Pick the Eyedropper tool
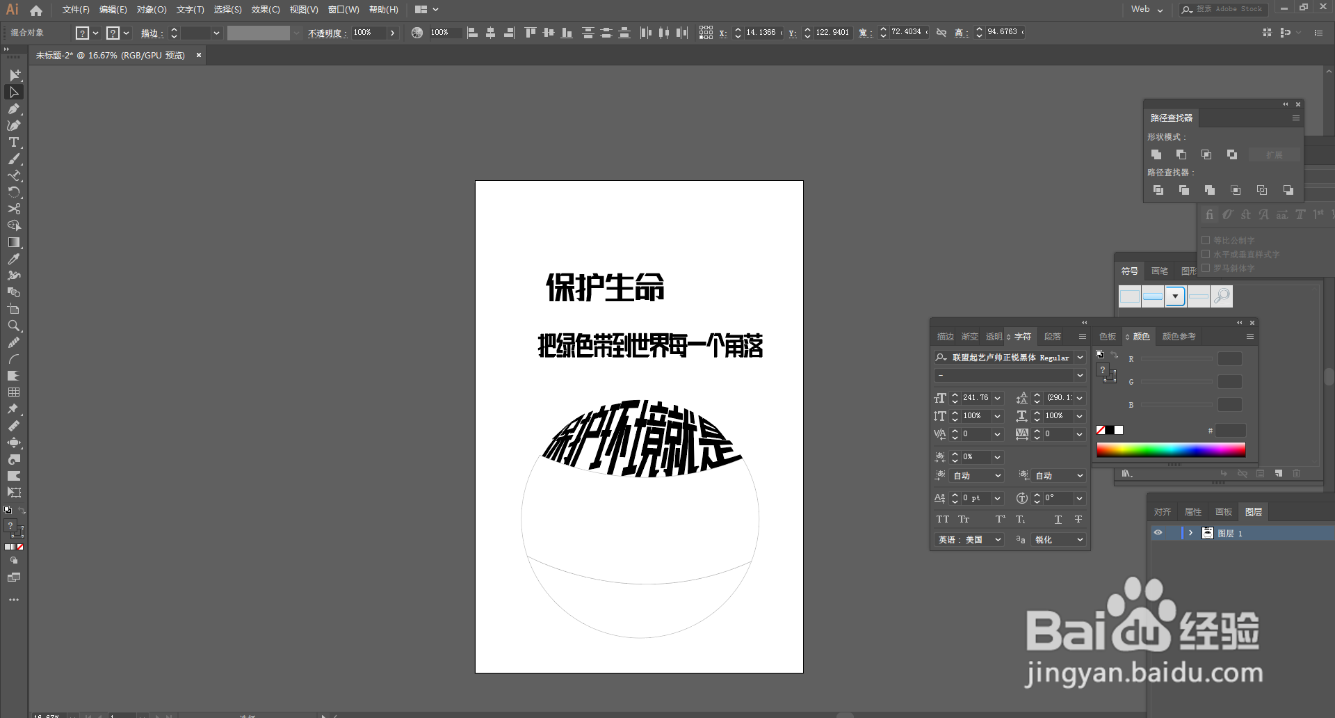 coord(14,259)
